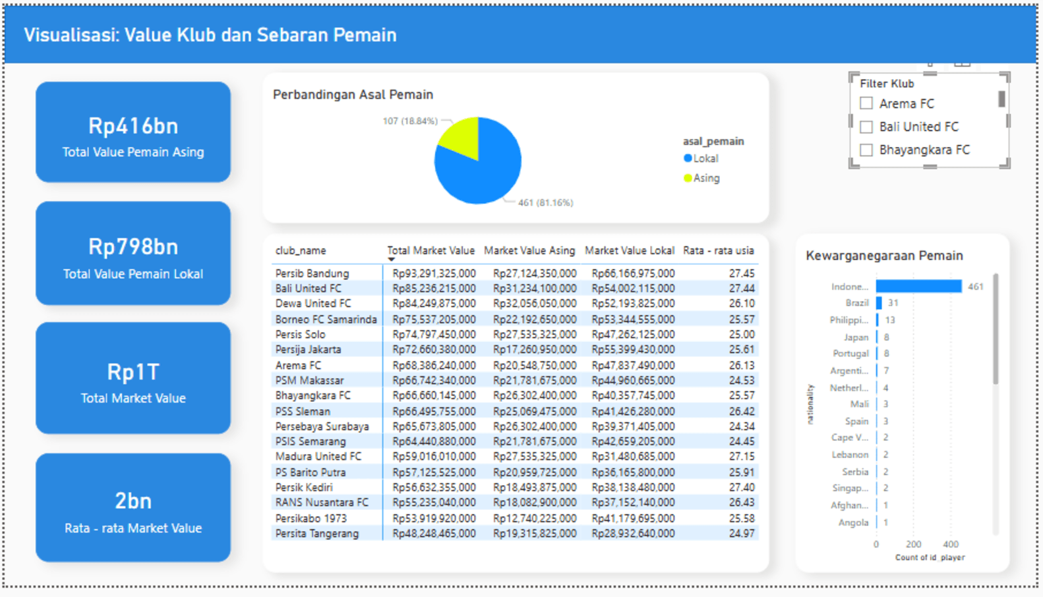Click the Kewarganegaraan Pemain chart vertical scrollbar
Image resolution: width=1043 pixels, height=597 pixels.
(996, 329)
